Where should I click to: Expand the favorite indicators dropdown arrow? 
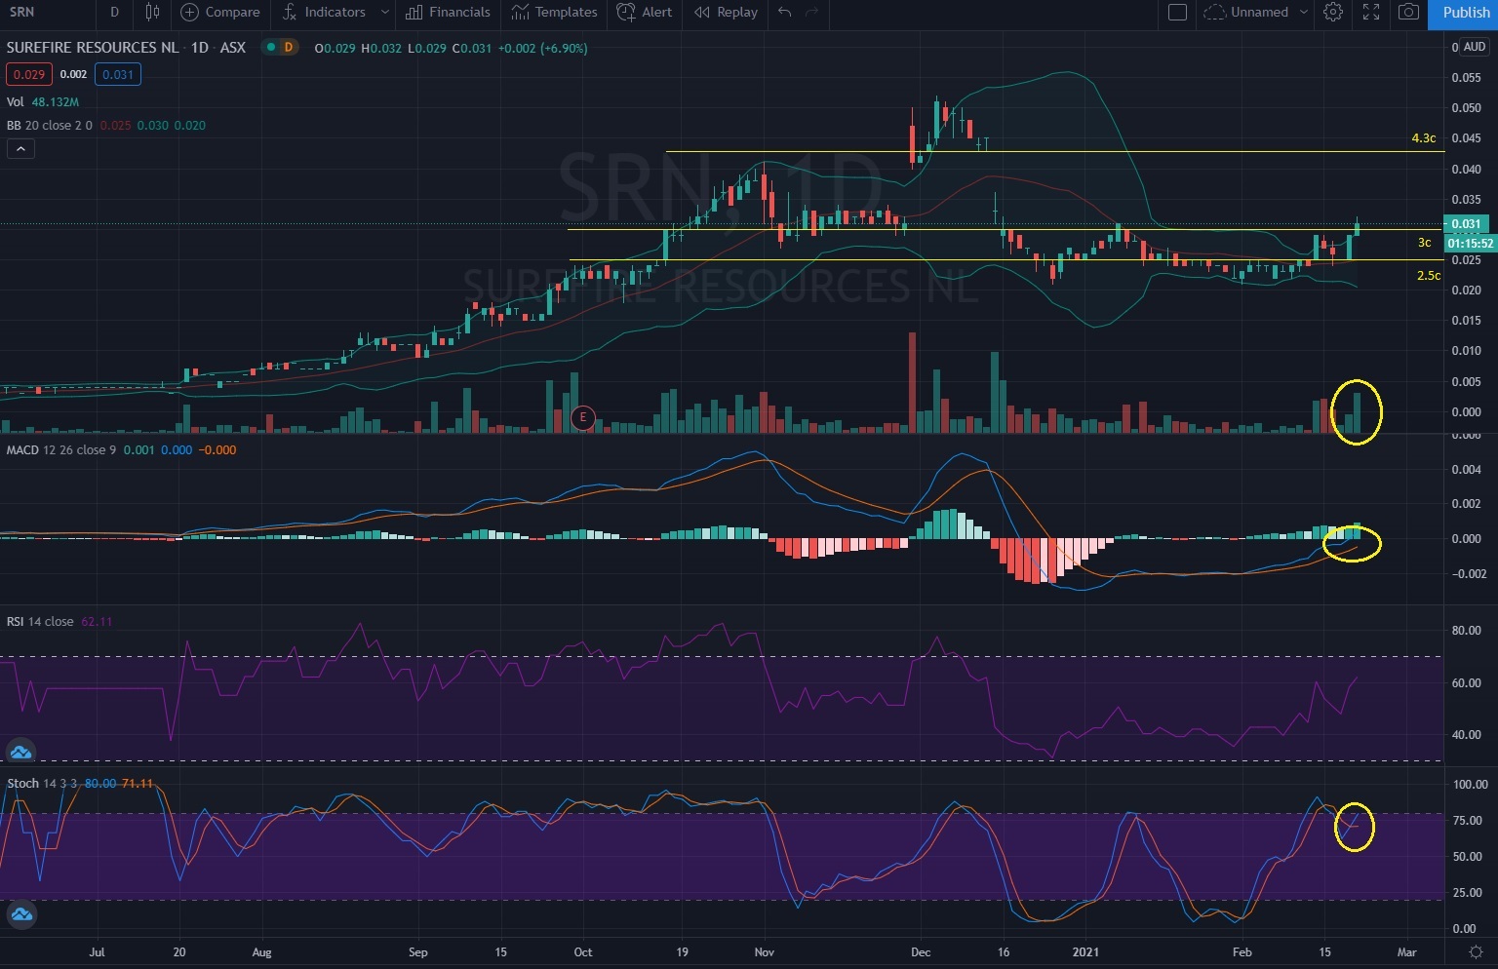tap(384, 12)
